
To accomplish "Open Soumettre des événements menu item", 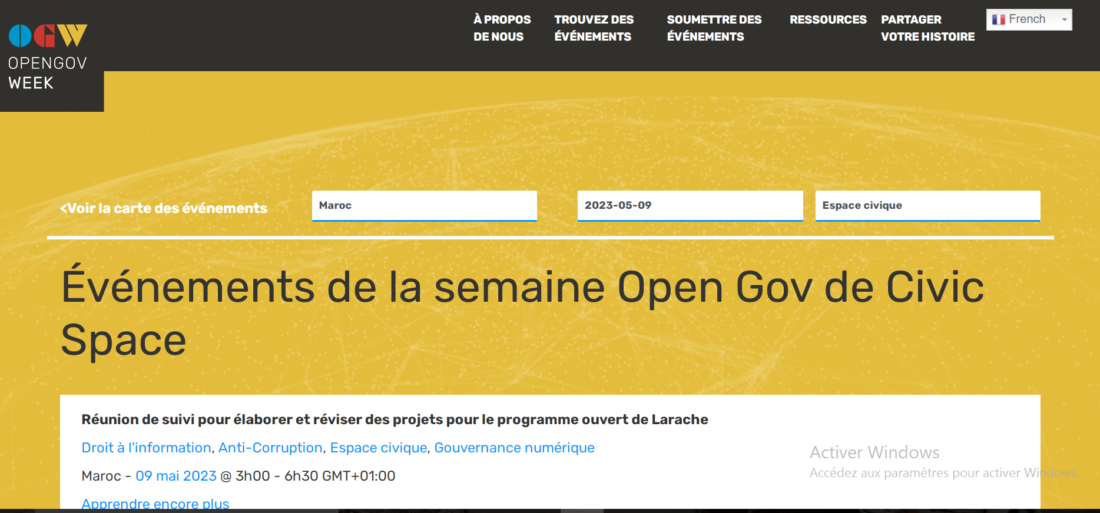I will pos(714,28).
